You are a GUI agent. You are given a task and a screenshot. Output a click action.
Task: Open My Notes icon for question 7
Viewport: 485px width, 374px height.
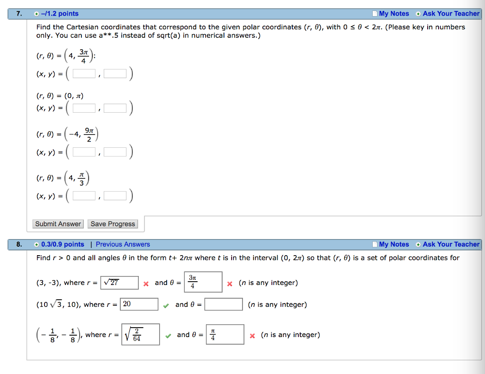coord(375,14)
